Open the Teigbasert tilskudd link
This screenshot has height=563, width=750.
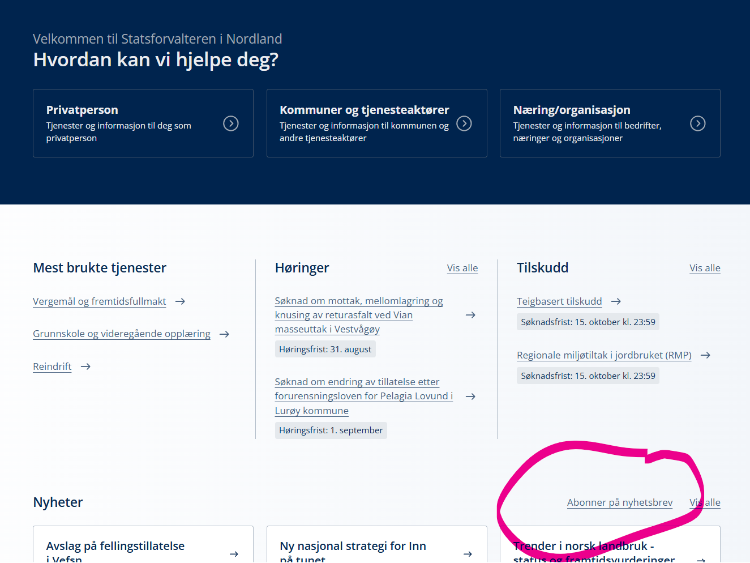(x=559, y=301)
